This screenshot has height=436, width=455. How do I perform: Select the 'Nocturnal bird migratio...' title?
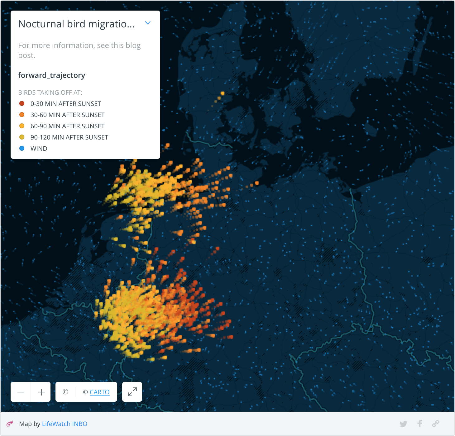[x=76, y=24]
